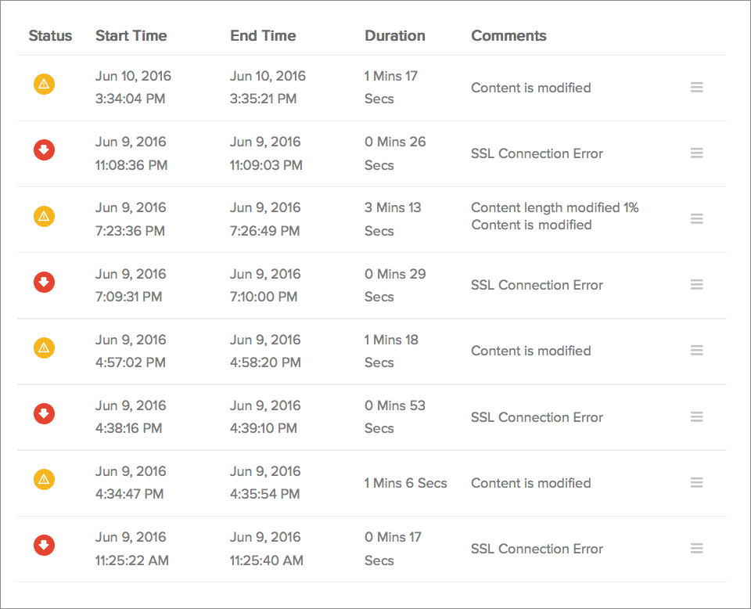Image resolution: width=751 pixels, height=609 pixels.
Task: Click the Duration column header
Action: click(x=394, y=35)
